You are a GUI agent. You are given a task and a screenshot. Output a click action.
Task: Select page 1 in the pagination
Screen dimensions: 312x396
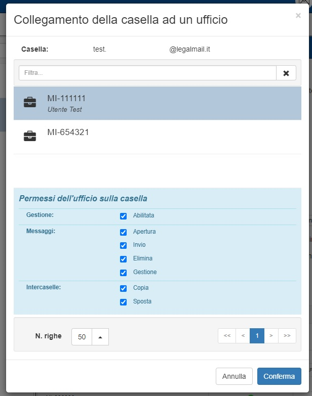click(257, 336)
